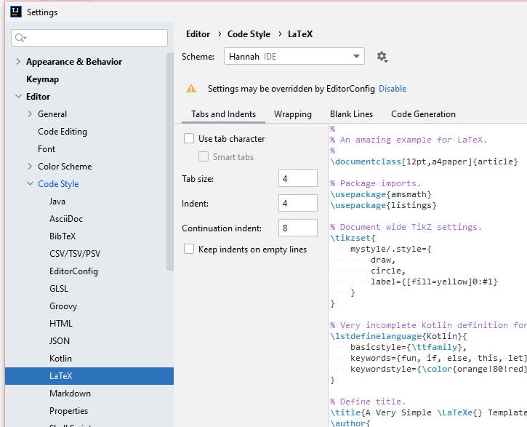Click the settings tree vertical scrollbar
Image resolution: width=527 pixels, height=427 pixels.
(170, 161)
